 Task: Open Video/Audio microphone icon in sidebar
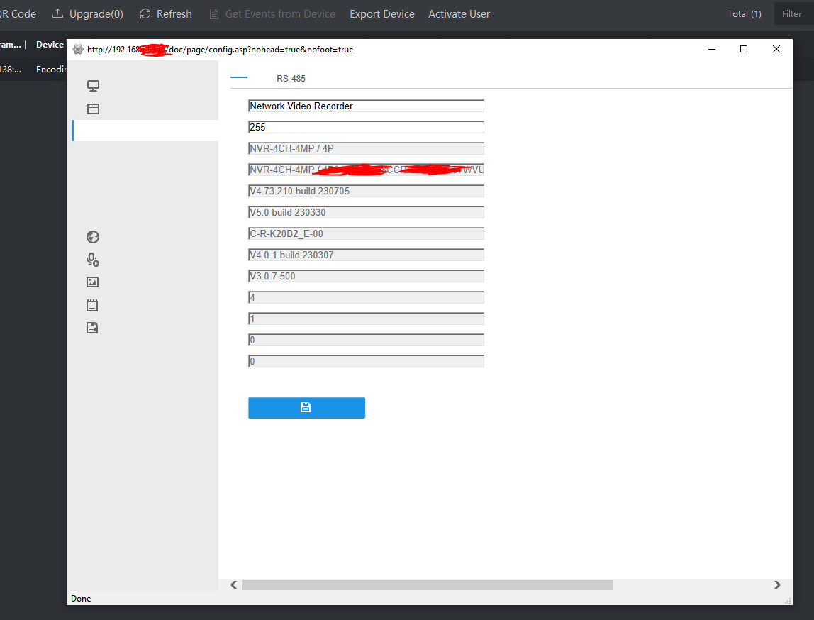pyautogui.click(x=92, y=260)
